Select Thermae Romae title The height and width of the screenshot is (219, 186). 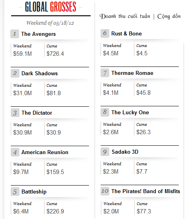coord(132,73)
